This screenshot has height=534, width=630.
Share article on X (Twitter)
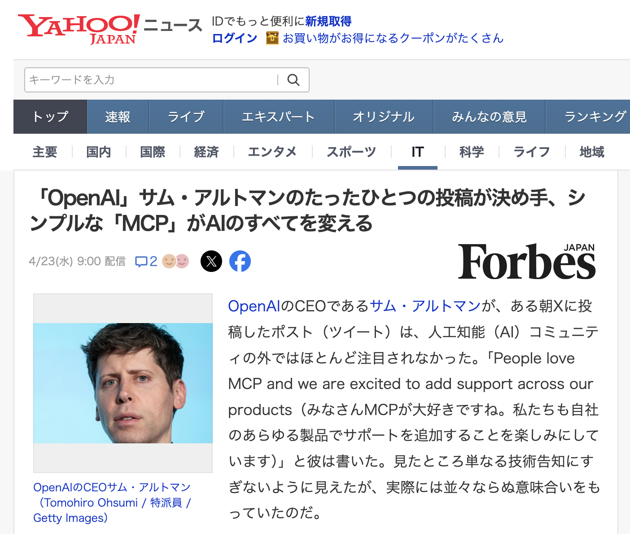coord(211,261)
